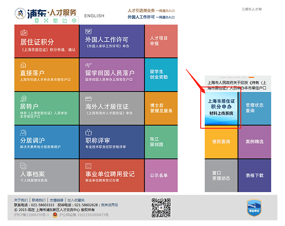Click the mobile phone view toolbar icon

(37, 21)
